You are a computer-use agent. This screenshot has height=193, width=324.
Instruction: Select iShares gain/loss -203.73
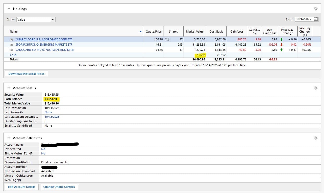point(241,39)
